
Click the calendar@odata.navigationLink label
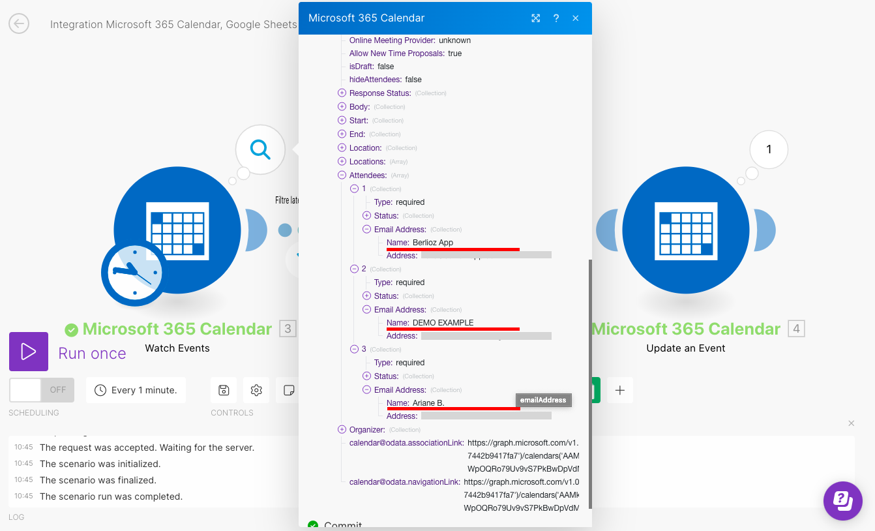coord(404,482)
